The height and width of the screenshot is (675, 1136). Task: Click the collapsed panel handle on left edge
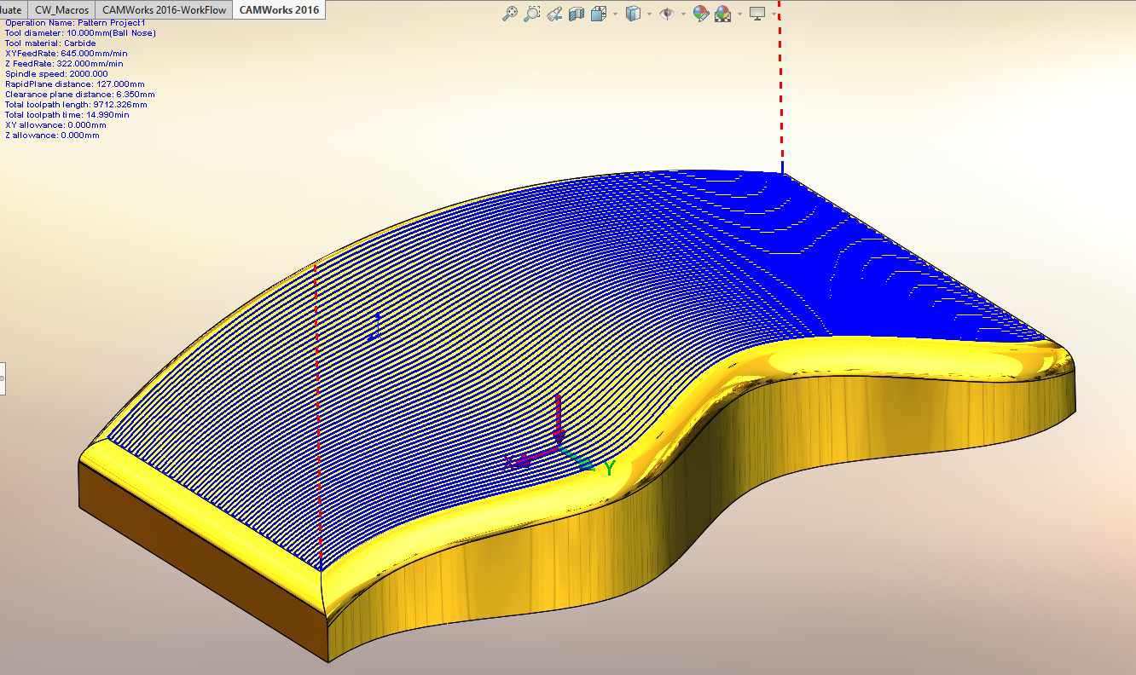pos(3,377)
